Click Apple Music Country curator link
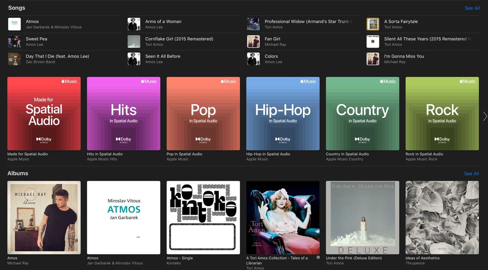The width and height of the screenshot is (488, 270). (345, 159)
